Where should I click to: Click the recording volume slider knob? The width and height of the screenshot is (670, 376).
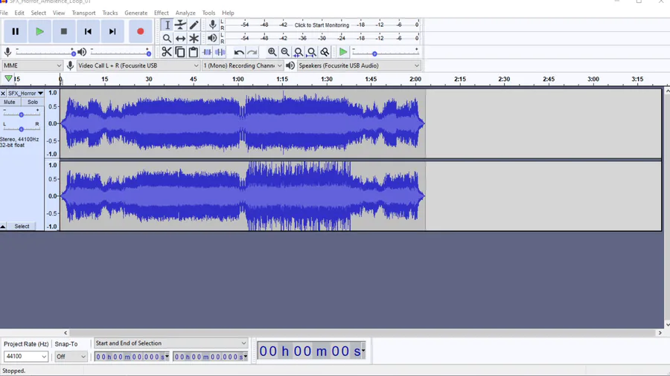pyautogui.click(x=74, y=54)
